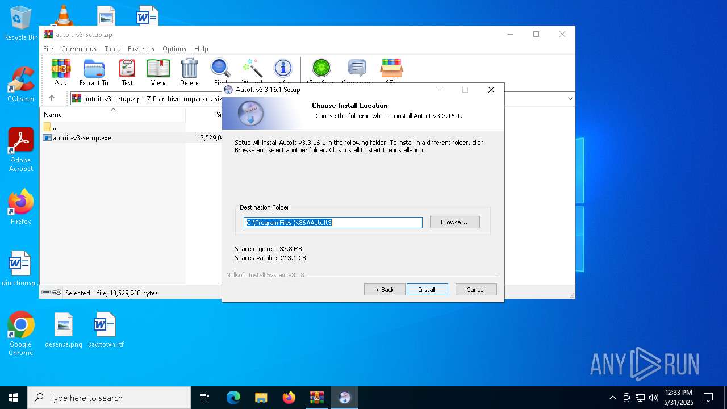The height and width of the screenshot is (409, 727).
Task: Click Install in AutoIt setup
Action: (427, 290)
